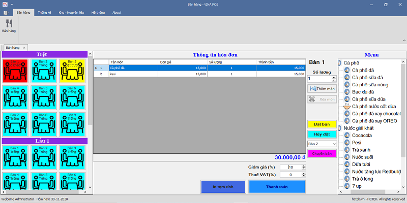
Task: Click the Giảm giá (%) input field
Action: [x=295, y=167]
